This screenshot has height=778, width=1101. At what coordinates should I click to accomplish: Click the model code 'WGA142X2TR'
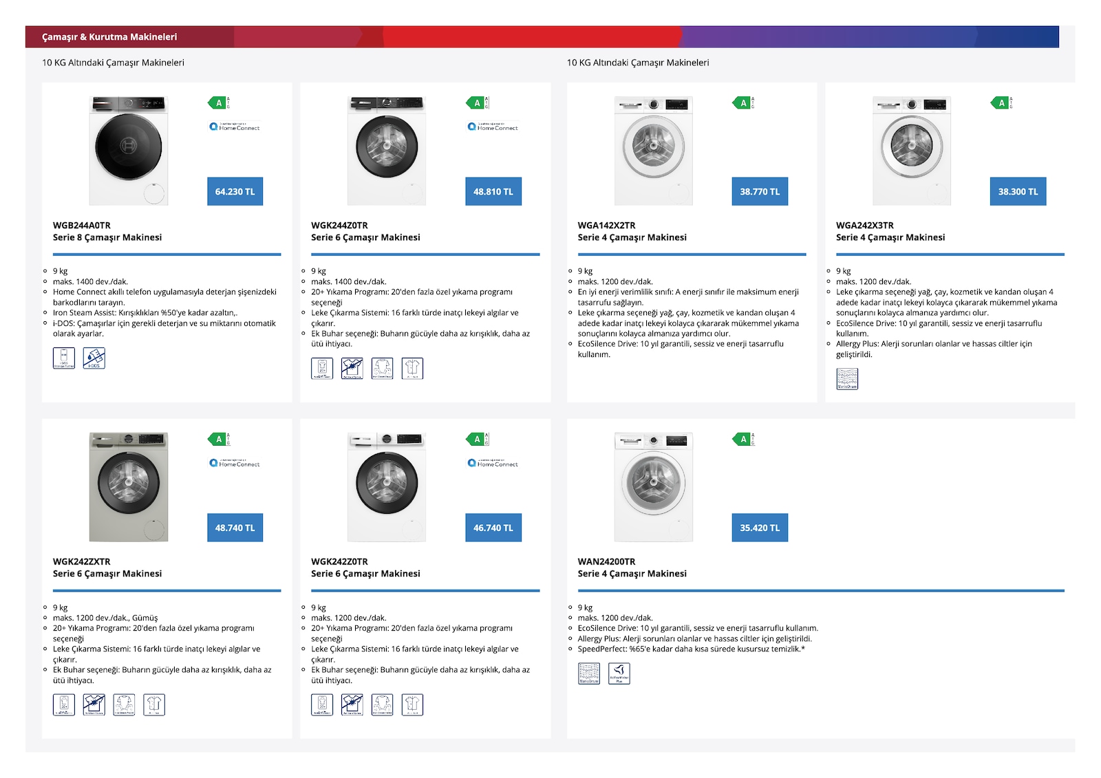[x=606, y=225]
